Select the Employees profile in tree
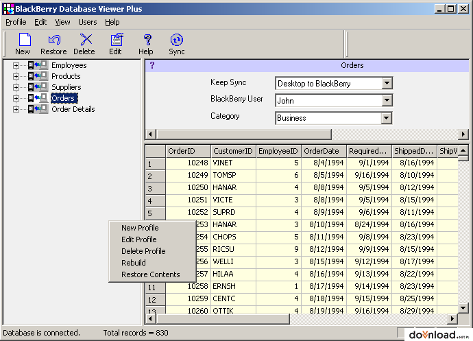Image resolution: width=473 pixels, height=341 pixels. click(69, 65)
